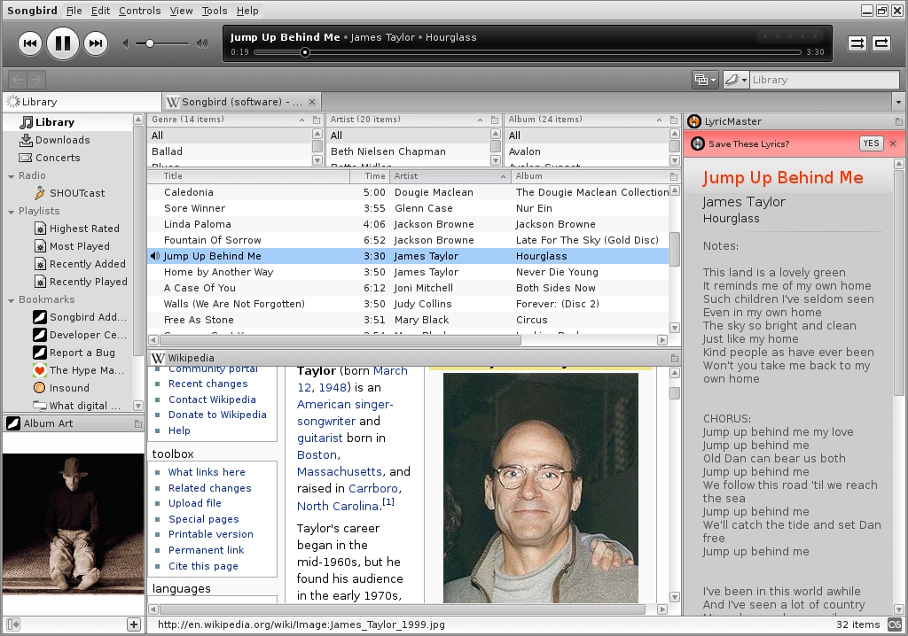Collapse the Playlists section
The height and width of the screenshot is (636, 908).
pyautogui.click(x=11, y=212)
